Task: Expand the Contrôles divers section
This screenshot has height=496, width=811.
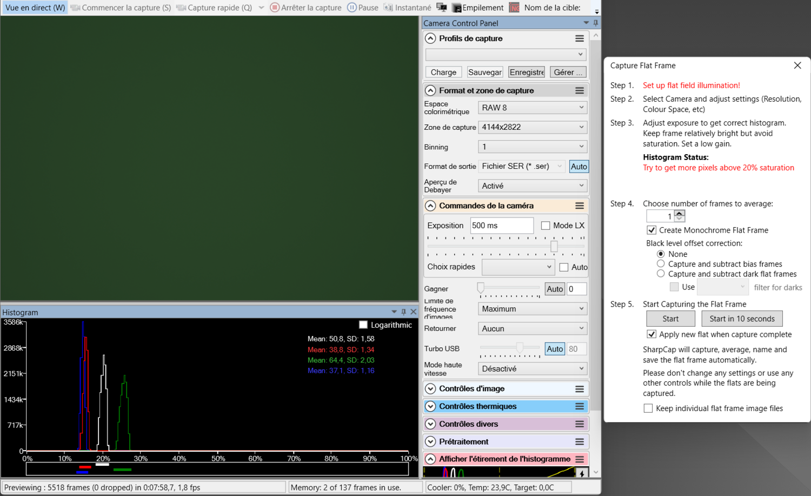Action: [x=430, y=424]
